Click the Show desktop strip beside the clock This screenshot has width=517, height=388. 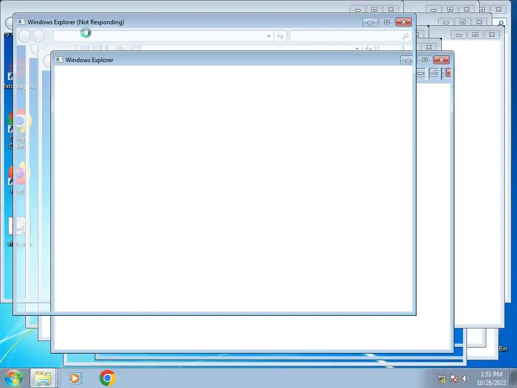coord(513,378)
